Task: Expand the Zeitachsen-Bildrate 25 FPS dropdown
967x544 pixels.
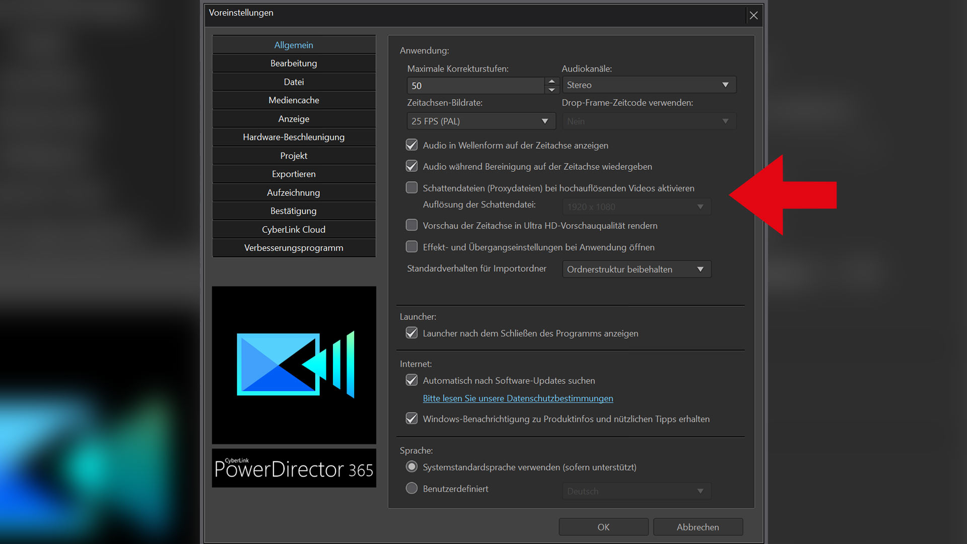Action: 480,121
